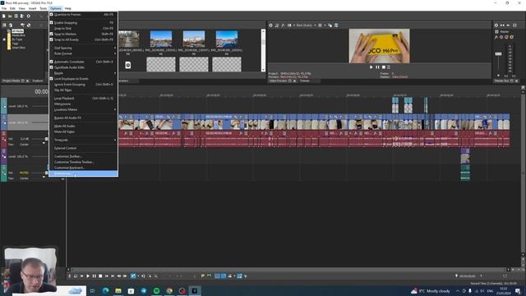Click Stop in the timeline transport bar
Image resolution: width=526 pixels, height=296 pixels.
click(x=100, y=276)
